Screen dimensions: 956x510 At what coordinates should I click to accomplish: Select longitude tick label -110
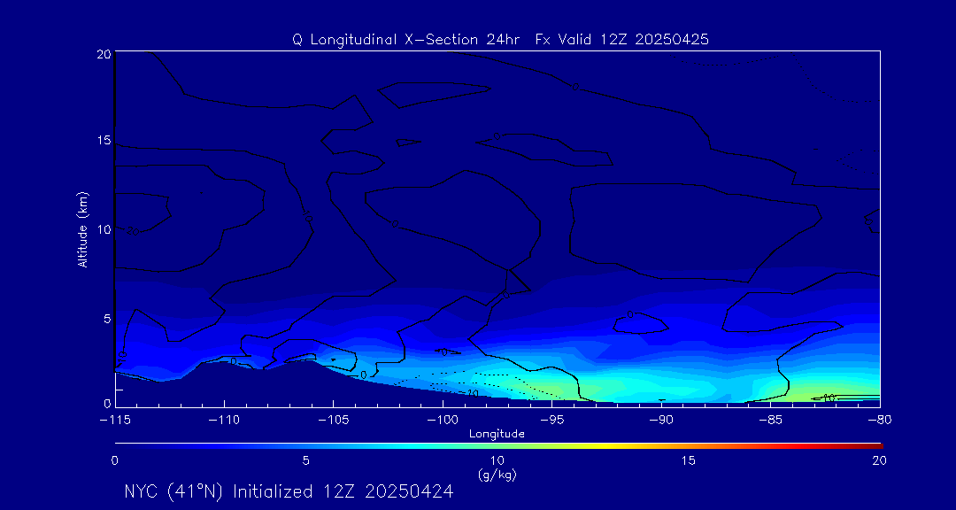(224, 420)
